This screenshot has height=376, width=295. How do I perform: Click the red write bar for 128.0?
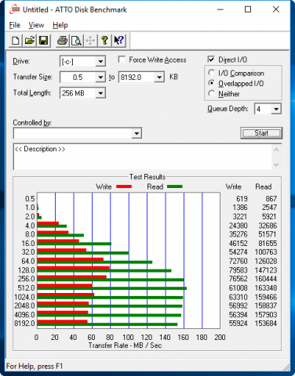point(74,268)
